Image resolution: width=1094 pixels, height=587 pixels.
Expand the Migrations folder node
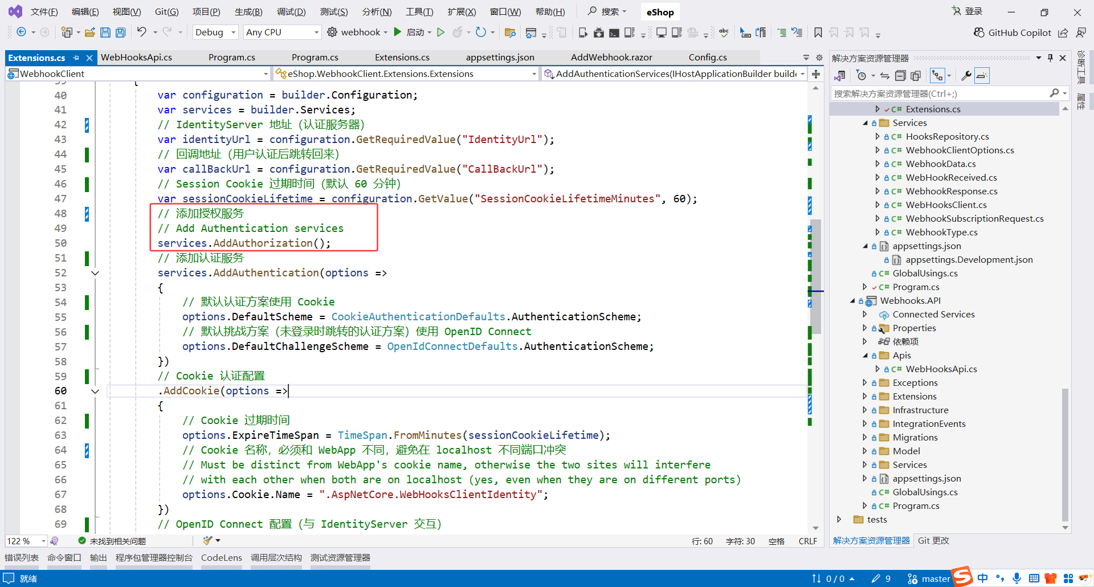(x=865, y=438)
